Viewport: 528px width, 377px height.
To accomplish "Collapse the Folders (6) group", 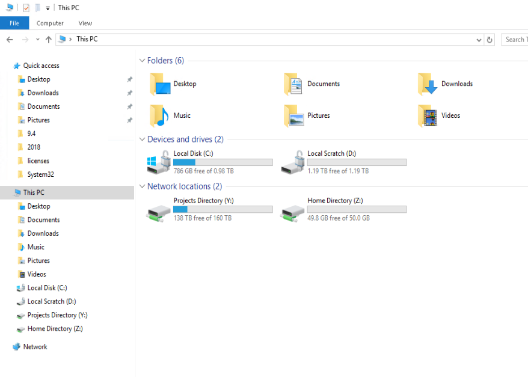I will (142, 61).
